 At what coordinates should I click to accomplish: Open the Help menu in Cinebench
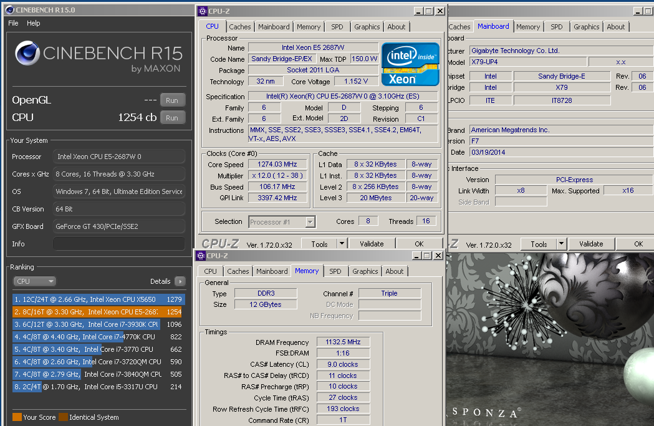click(x=34, y=23)
